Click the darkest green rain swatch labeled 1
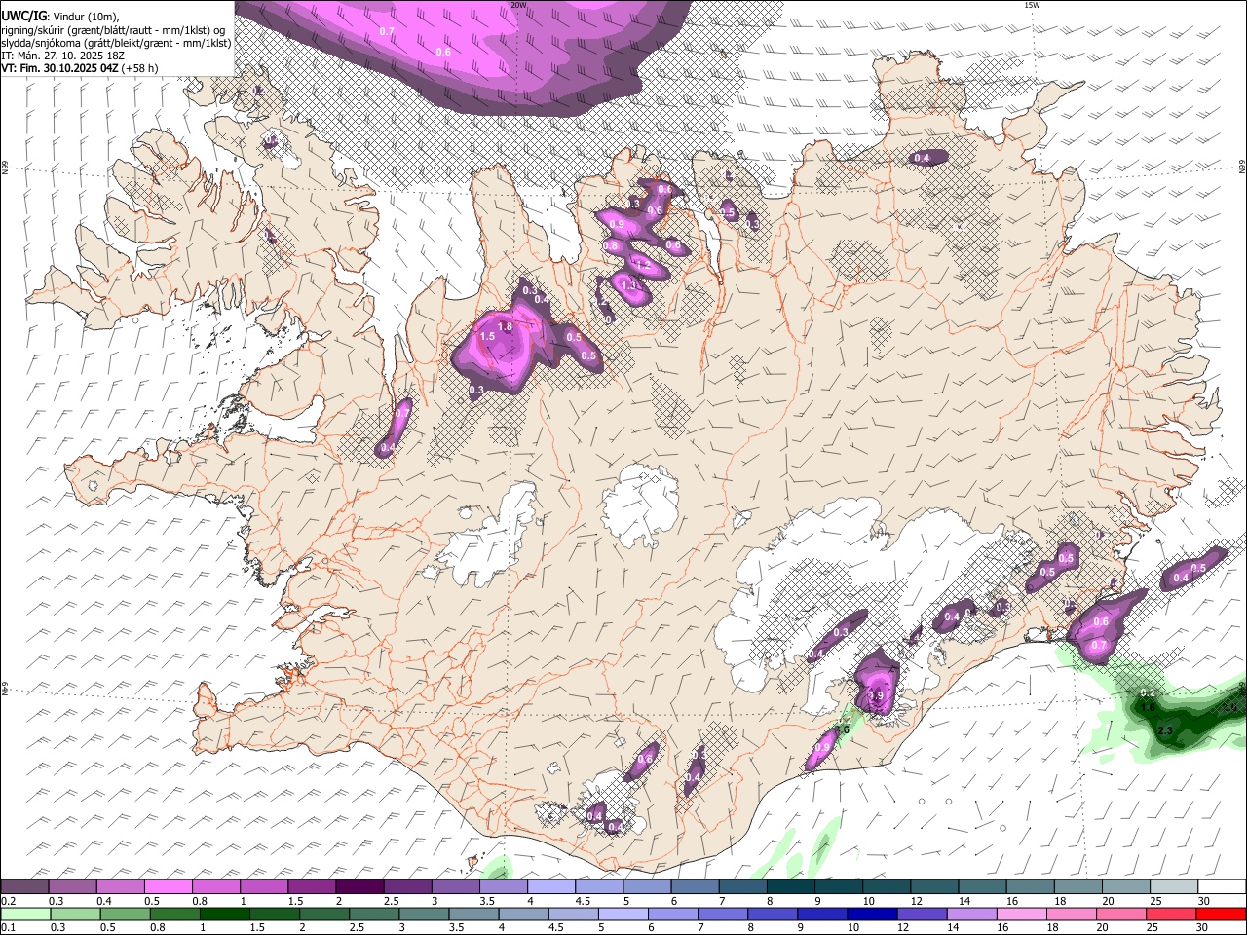1247x935 pixels. (x=224, y=915)
